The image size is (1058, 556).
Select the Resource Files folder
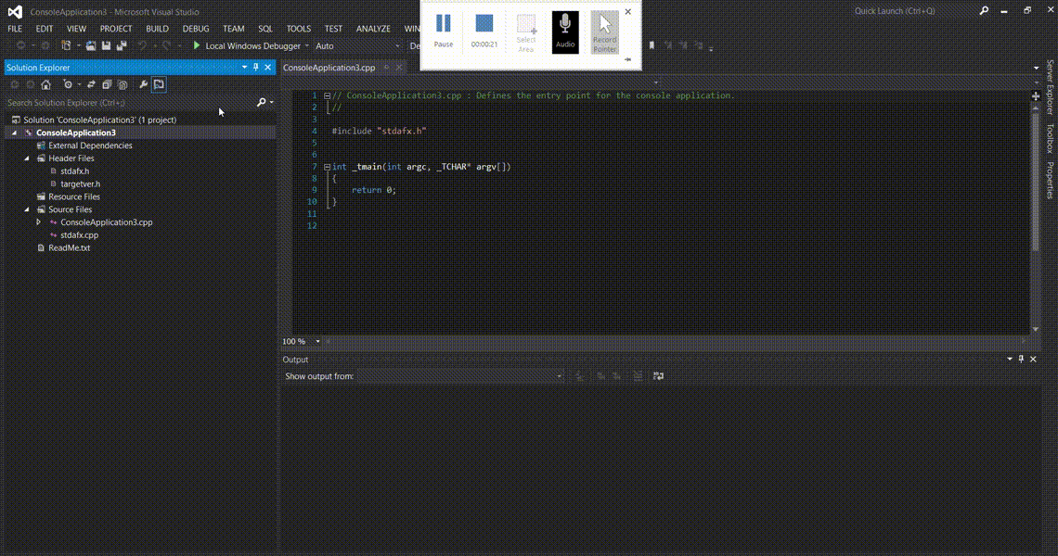pyautogui.click(x=74, y=196)
